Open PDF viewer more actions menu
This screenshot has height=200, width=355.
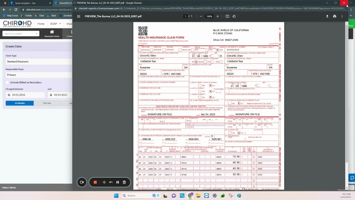[342, 16]
